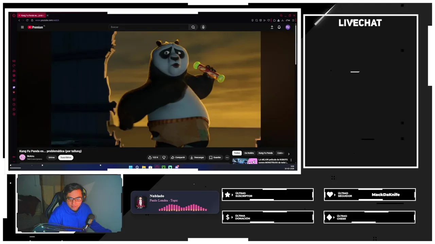Open the Opera GX tab search icon

[281, 16]
